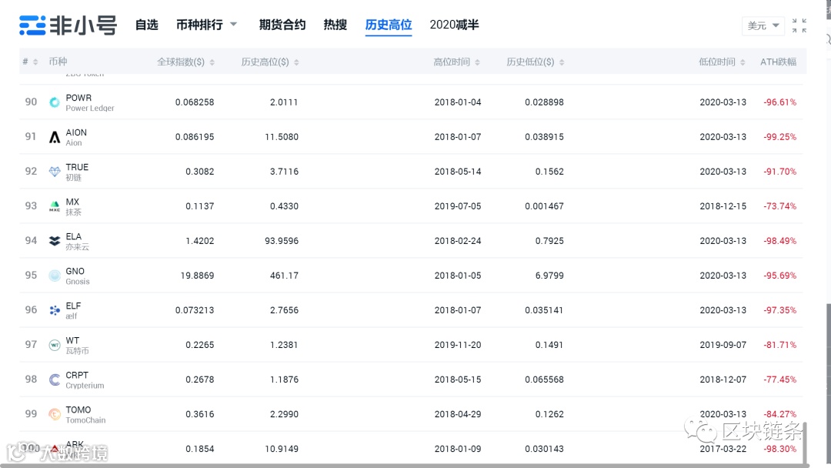
Task: Click the ELF coin icon
Action: (55, 310)
